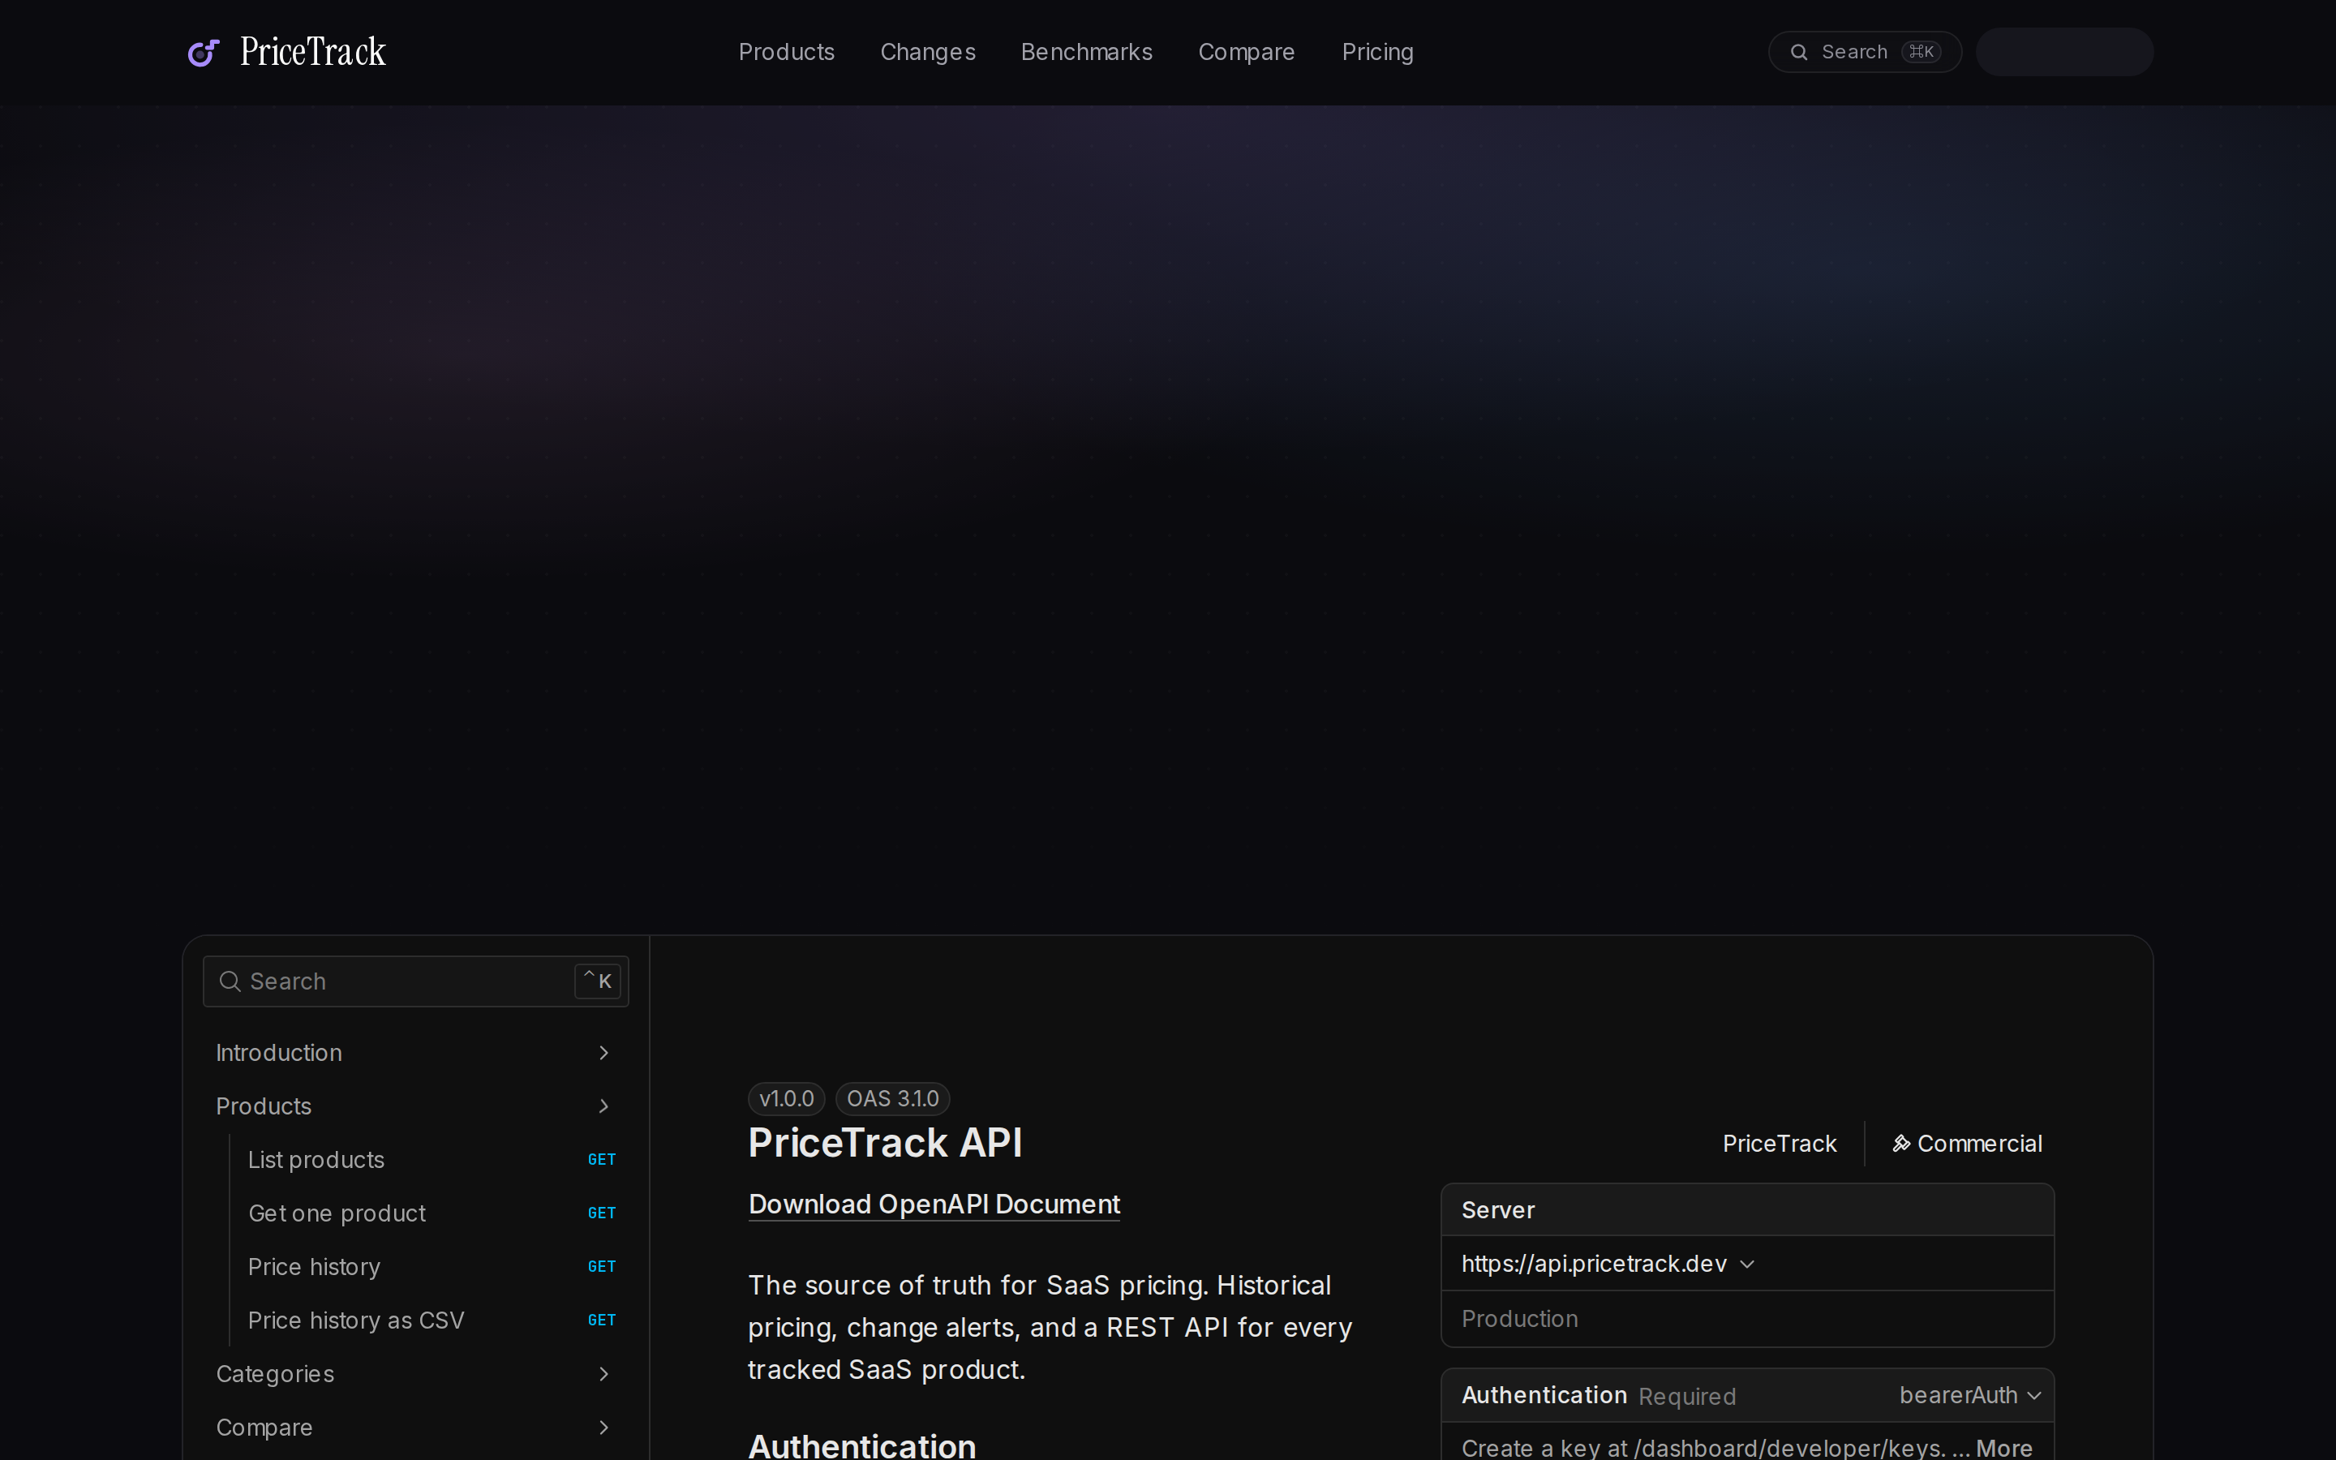Viewport: 2336px width, 1460px height.
Task: Click the Authentication section heading
Action: click(861, 1445)
